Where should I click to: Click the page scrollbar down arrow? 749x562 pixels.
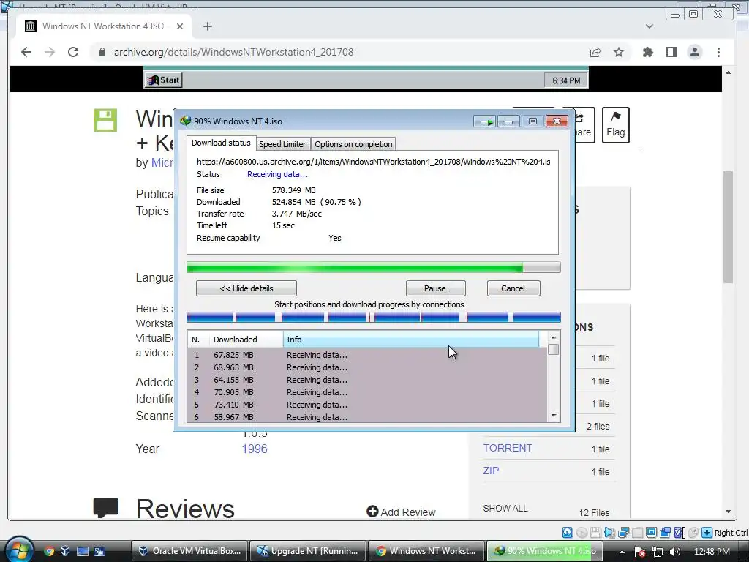tap(728, 512)
